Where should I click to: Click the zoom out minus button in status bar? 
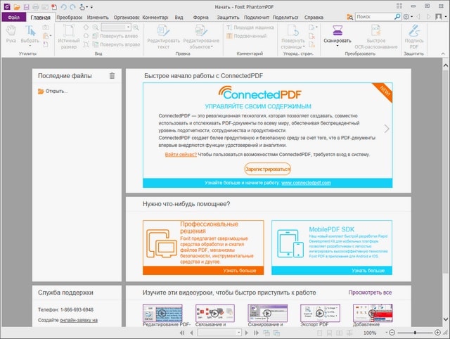pos(392,333)
